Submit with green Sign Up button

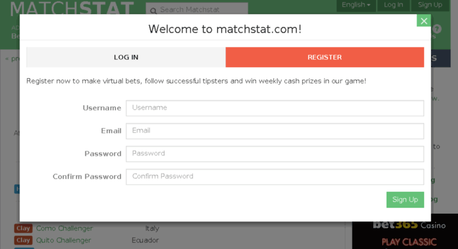405,200
